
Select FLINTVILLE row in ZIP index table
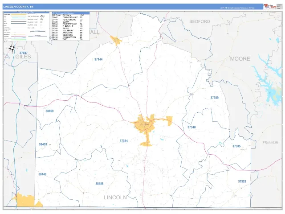67,26
